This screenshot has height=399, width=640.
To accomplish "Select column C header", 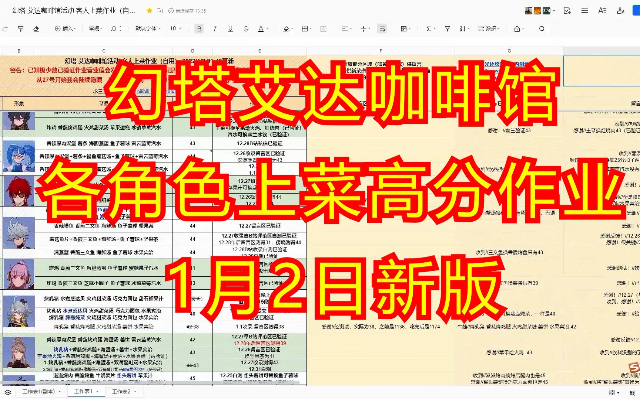I will click(x=104, y=51).
